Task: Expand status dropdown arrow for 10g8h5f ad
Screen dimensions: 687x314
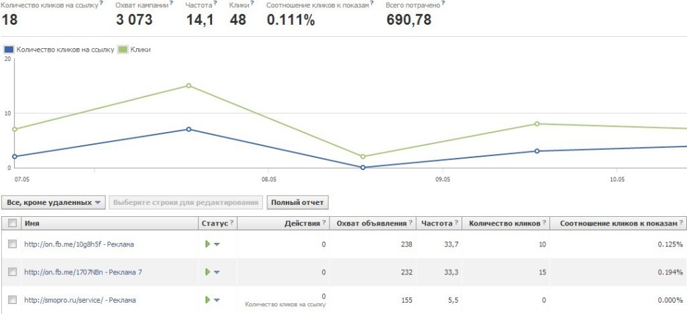Action: 217,244
